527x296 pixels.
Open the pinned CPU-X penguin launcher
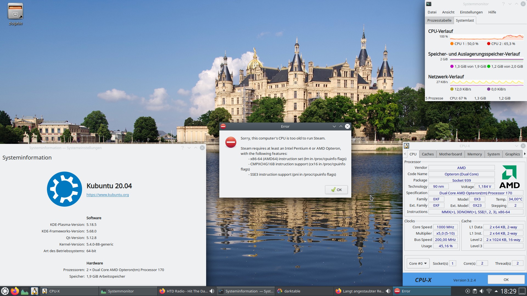pyautogui.click(x=35, y=291)
